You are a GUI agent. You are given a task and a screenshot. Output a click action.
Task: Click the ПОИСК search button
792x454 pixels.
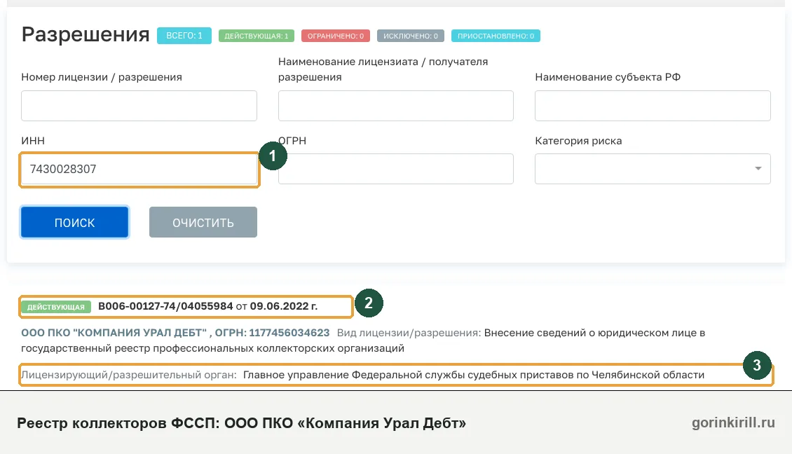(x=75, y=222)
